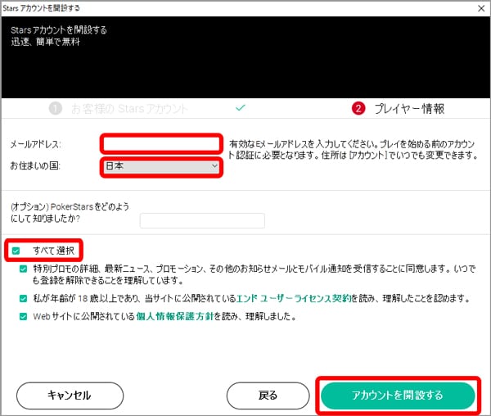Click the email address input field
The image size is (491, 416).
[161, 144]
